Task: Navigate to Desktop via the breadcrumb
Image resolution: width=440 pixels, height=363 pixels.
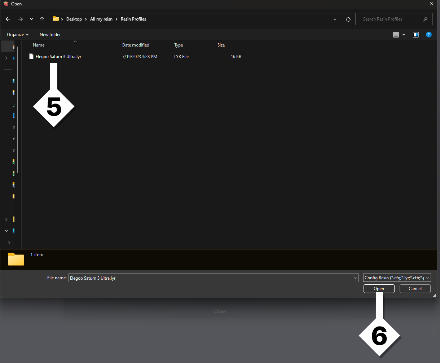Action: (74, 19)
